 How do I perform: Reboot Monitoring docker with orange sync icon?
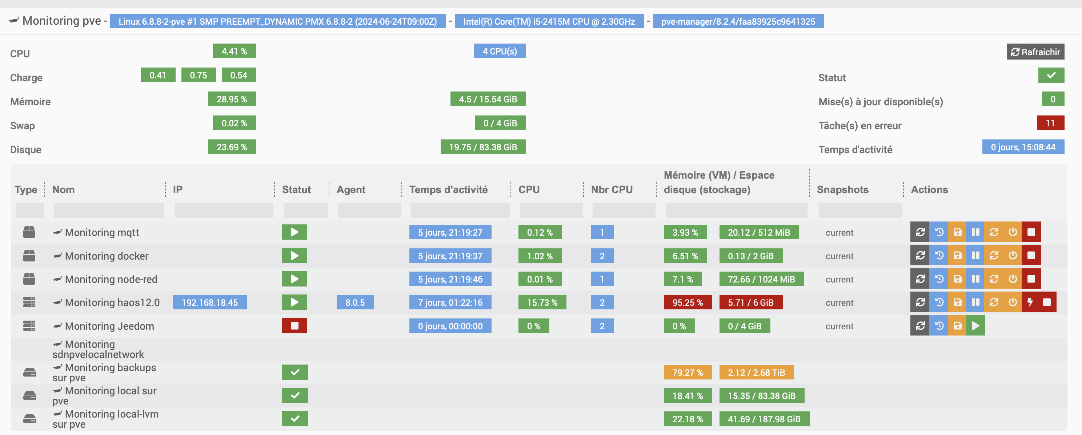994,256
